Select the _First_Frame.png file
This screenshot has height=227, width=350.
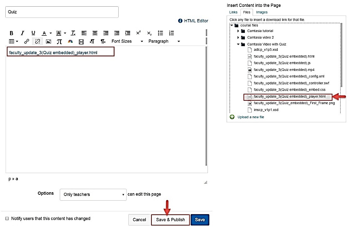click(x=294, y=103)
